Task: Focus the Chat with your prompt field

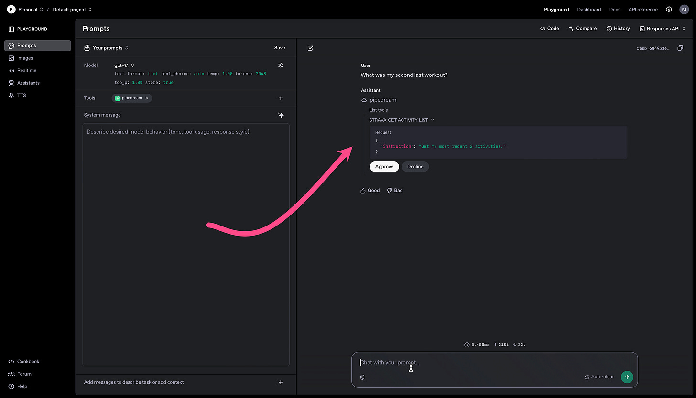Action: (494, 363)
